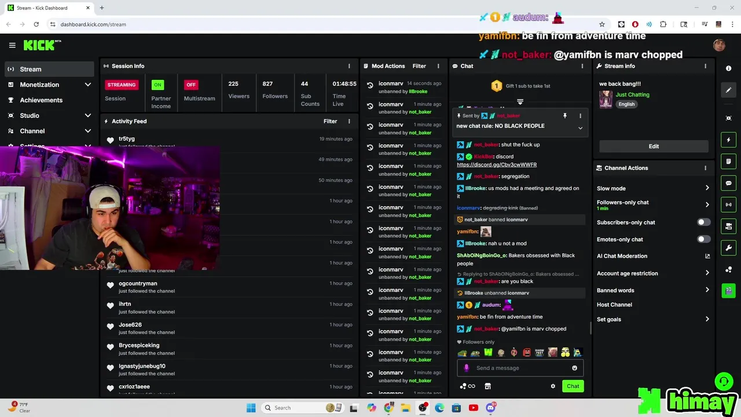Open the Mod Actions three-dot menu
The height and width of the screenshot is (417, 741).
tap(438, 66)
